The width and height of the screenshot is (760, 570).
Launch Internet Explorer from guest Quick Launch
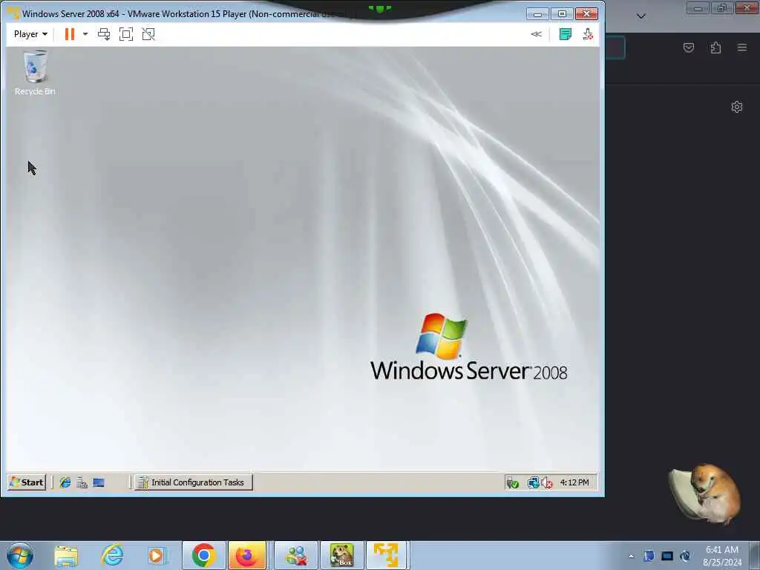[x=65, y=482]
